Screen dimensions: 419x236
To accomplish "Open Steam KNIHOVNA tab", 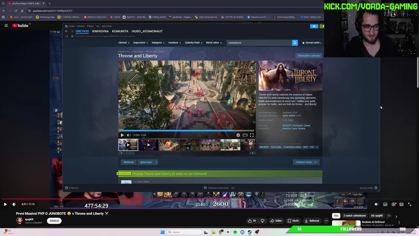I will click(100, 31).
